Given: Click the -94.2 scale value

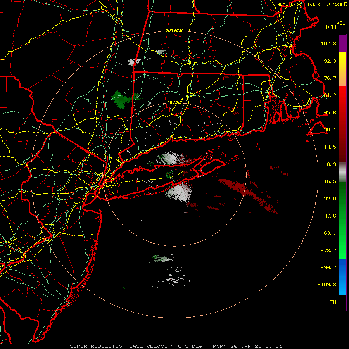Looking at the screenshot, I should tap(328, 268).
